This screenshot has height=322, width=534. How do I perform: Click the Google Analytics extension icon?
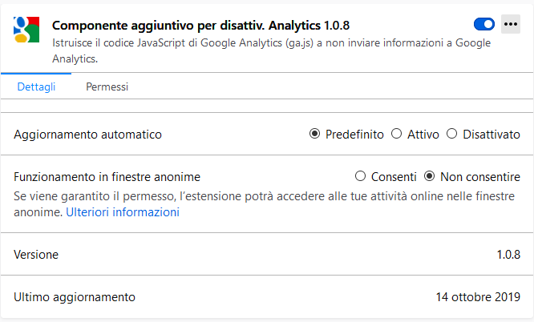[26, 30]
